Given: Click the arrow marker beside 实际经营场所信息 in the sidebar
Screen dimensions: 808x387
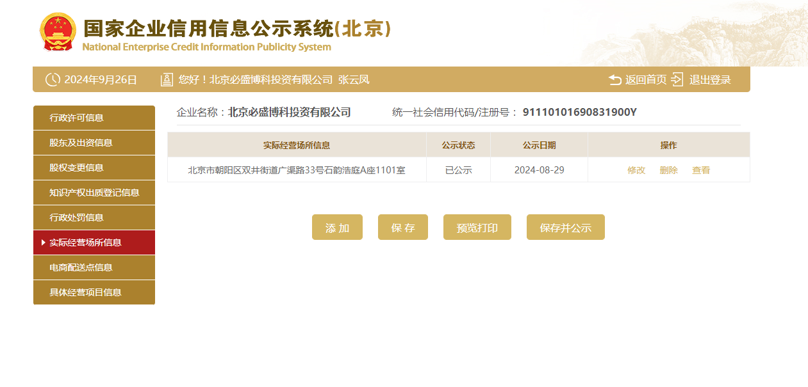Looking at the screenshot, I should point(43,242).
